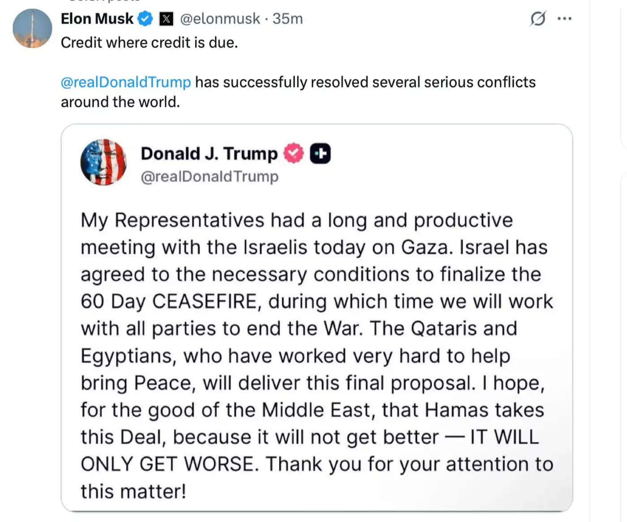The height and width of the screenshot is (522, 627).
Task: Click the Donald J. Trump name in quote
Action: 209,154
